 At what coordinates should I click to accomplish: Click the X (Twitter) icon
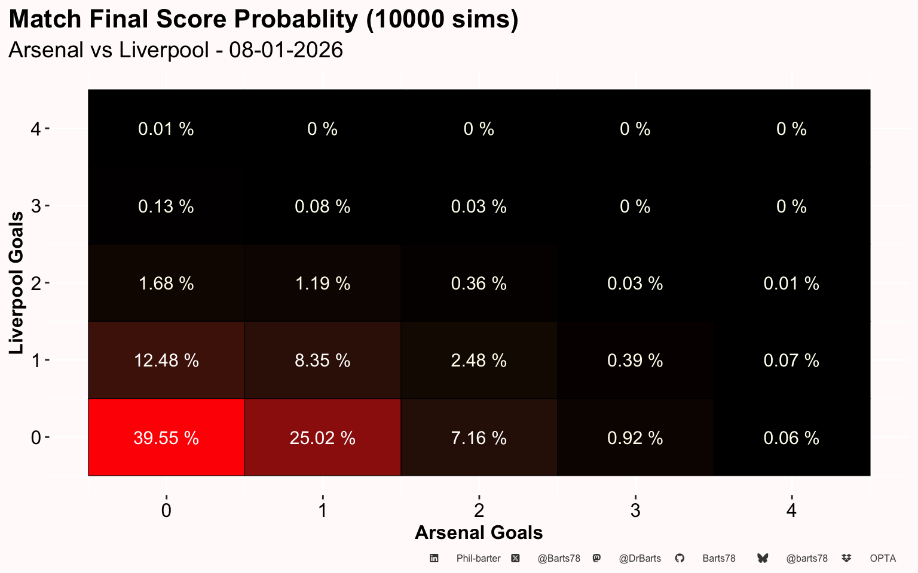(515, 558)
